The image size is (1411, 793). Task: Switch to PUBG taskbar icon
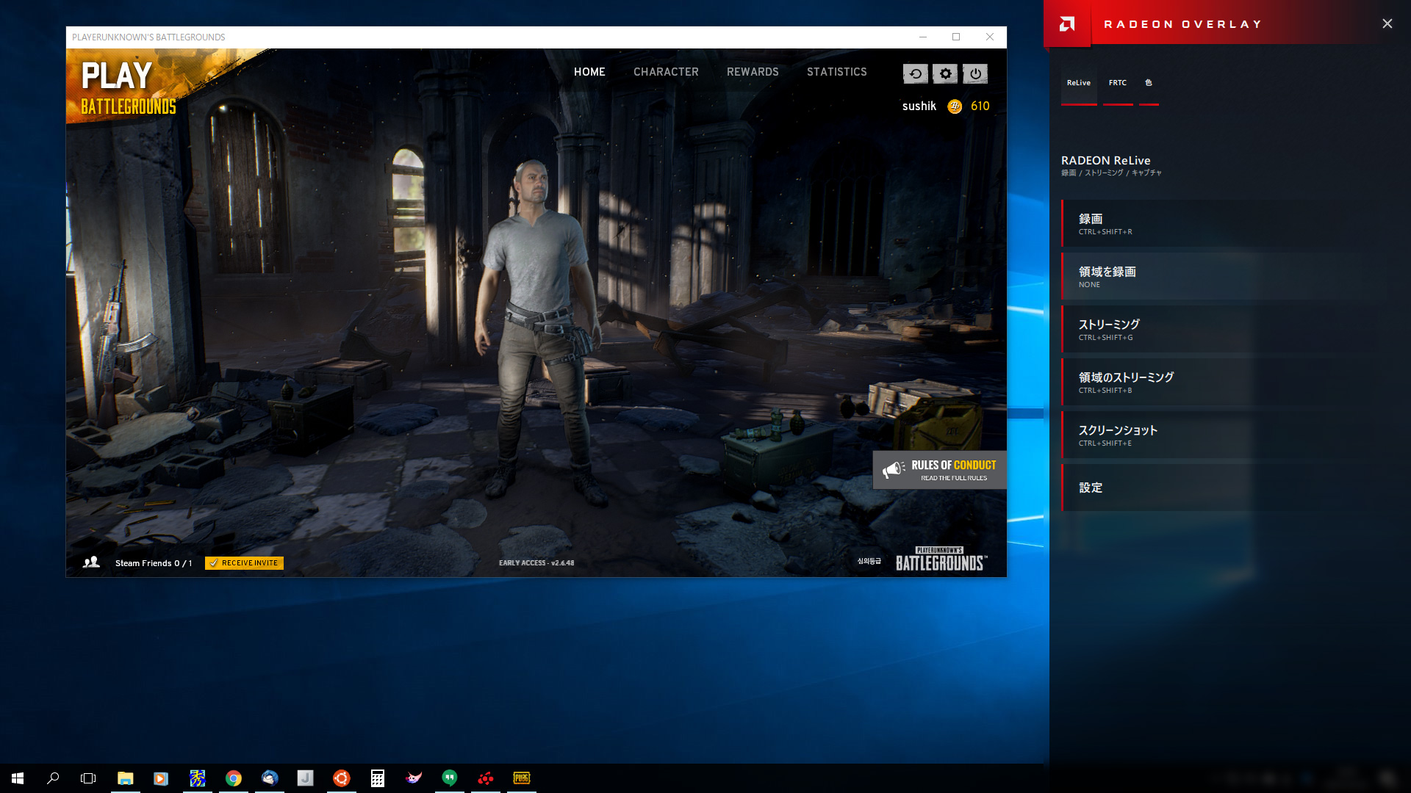(522, 778)
